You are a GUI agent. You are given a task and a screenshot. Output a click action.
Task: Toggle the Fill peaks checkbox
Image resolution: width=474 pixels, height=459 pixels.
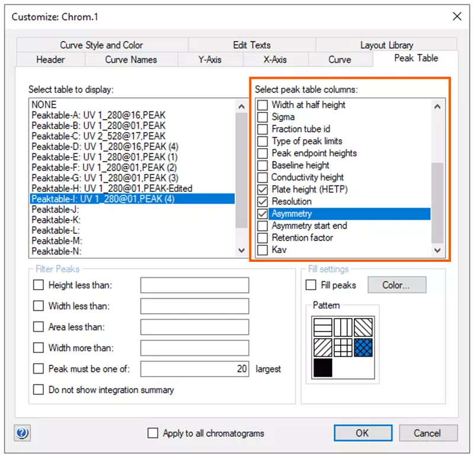pyautogui.click(x=311, y=285)
